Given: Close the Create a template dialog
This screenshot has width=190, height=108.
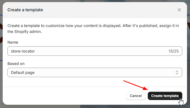Looking at the screenshot, I should [179, 10].
